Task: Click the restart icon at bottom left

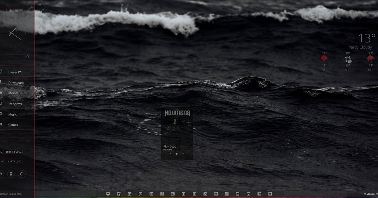Action: 21,174
